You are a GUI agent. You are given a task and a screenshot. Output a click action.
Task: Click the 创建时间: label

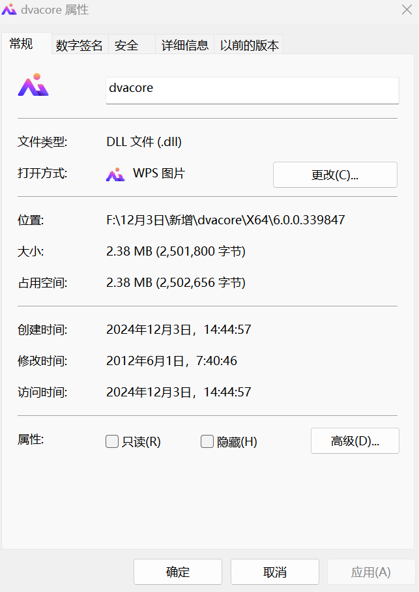[42, 329]
